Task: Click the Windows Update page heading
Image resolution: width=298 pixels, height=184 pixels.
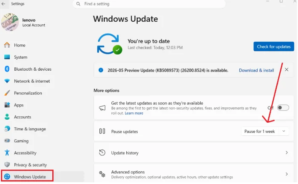Action: pos(125,19)
